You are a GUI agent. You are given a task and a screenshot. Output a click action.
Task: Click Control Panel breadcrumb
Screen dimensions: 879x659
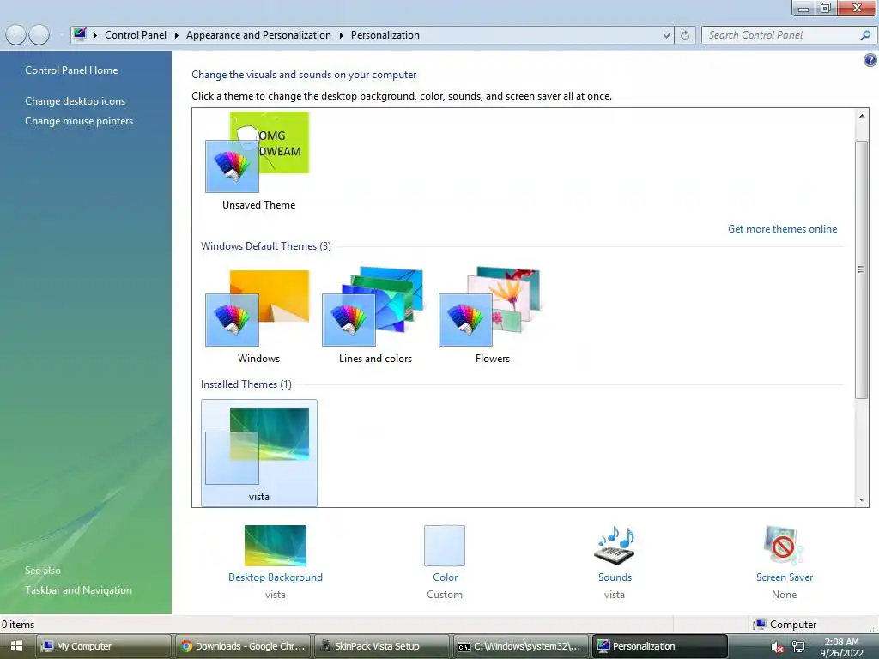pos(136,35)
